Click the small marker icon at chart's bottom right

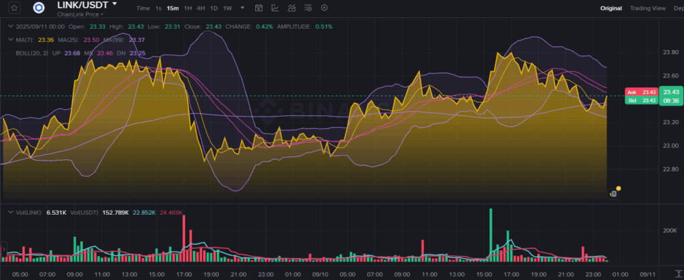[x=613, y=193]
